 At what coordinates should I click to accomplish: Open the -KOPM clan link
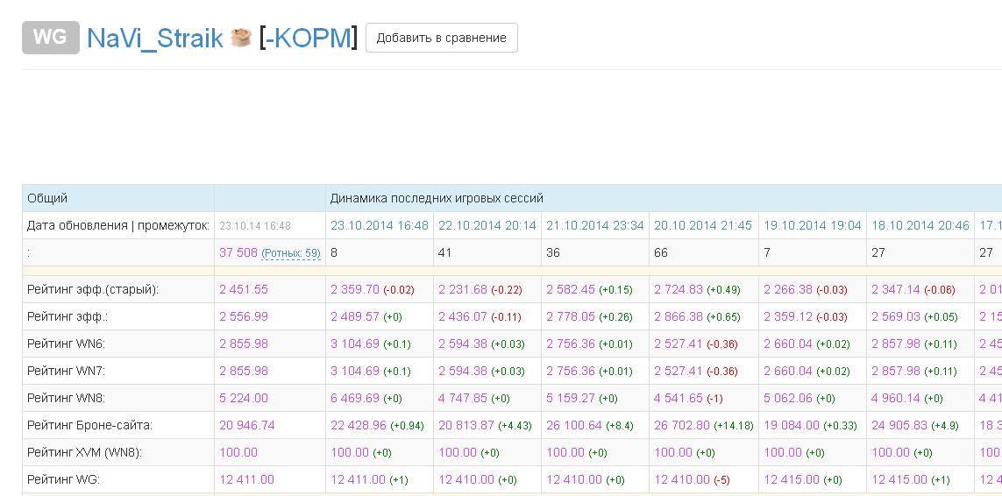coord(307,38)
